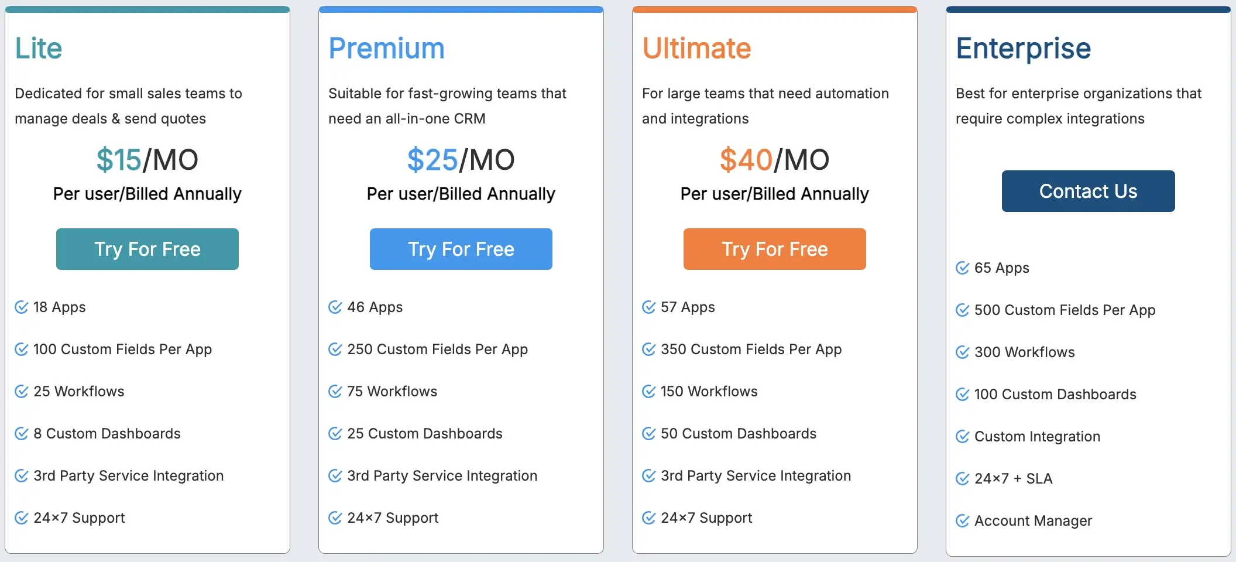Click the check icon next to 25 Workflows
The image size is (1236, 562).
[x=22, y=391]
